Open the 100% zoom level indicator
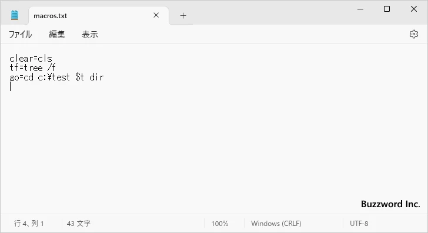The width and height of the screenshot is (428, 233). point(220,224)
